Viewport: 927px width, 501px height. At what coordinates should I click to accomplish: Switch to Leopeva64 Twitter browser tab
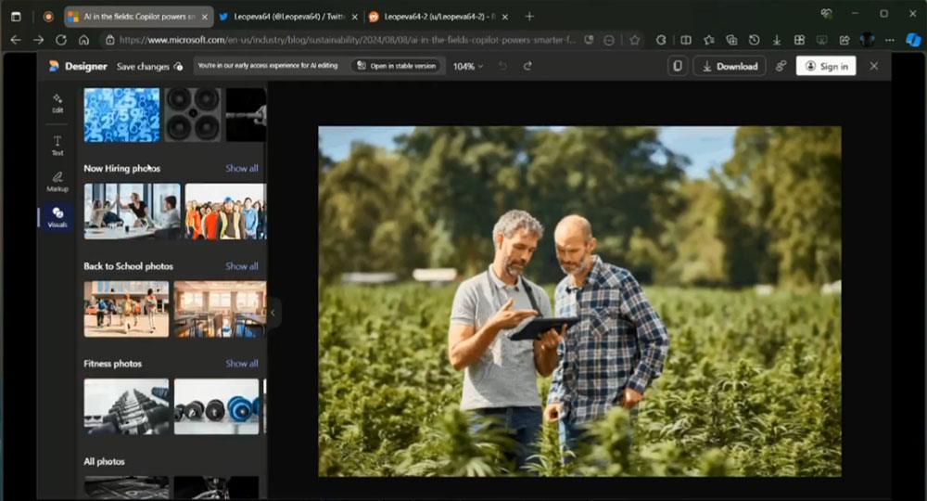coord(288,17)
